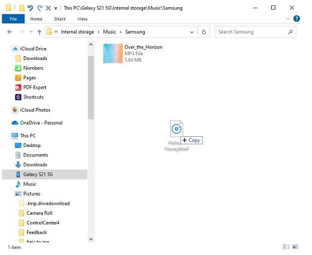
Task: Click the Pages app icon
Action: [18, 77]
